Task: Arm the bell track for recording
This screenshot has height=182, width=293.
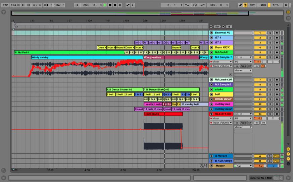Action: pyautogui.click(x=277, y=95)
